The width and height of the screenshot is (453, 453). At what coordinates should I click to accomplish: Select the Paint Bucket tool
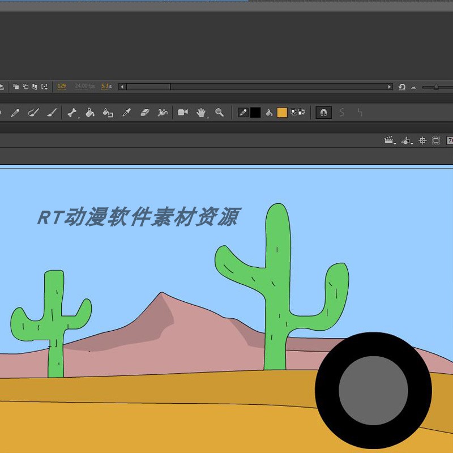click(90, 113)
